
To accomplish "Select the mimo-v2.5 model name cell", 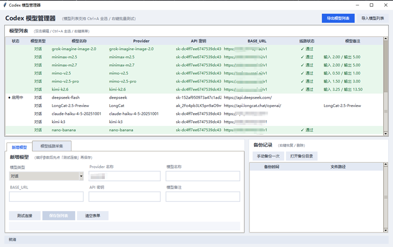I will [61, 73].
